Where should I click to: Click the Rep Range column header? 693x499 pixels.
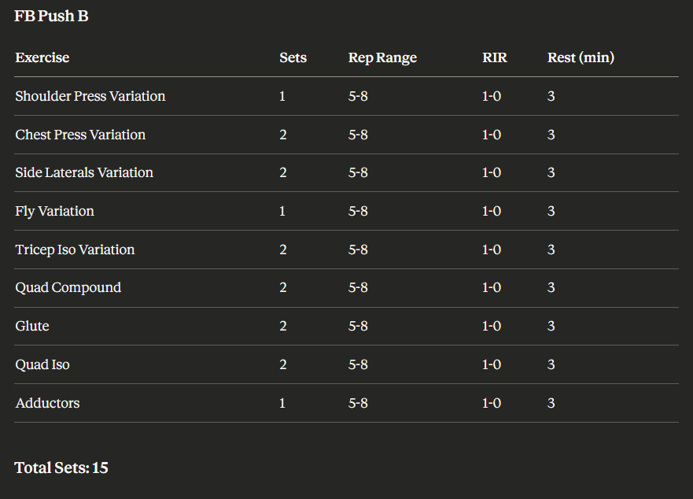[382, 57]
